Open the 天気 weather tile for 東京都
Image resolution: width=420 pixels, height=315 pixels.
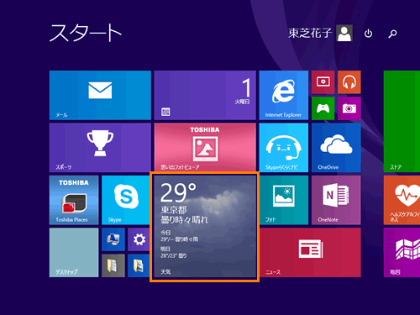click(205, 226)
